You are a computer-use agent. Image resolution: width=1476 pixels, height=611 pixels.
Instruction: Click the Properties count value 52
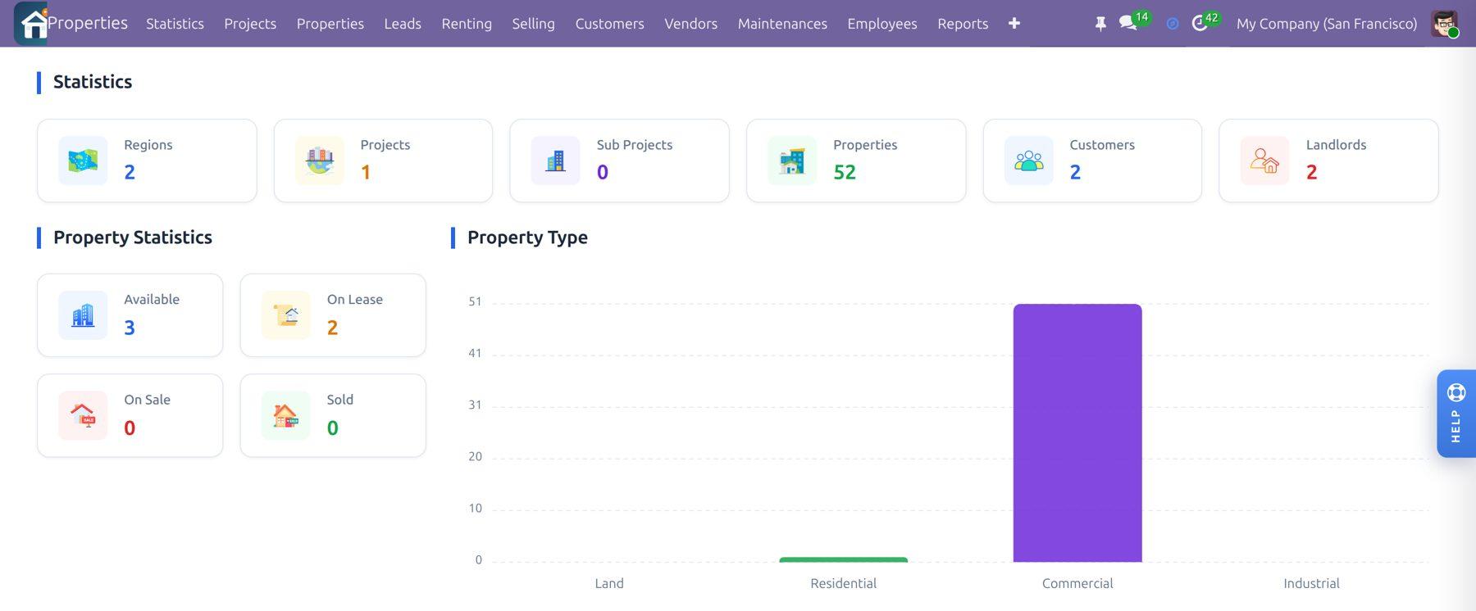point(844,172)
